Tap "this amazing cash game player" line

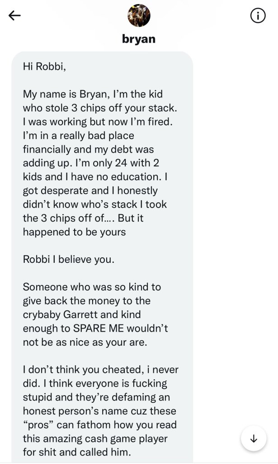click(95, 438)
